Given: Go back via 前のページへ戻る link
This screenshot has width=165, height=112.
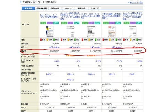Looking at the screenshot, I should [136, 2].
